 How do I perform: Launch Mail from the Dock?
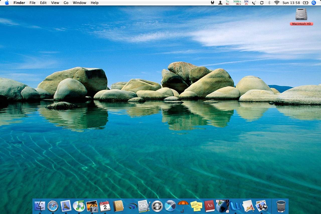[x=66, y=206]
